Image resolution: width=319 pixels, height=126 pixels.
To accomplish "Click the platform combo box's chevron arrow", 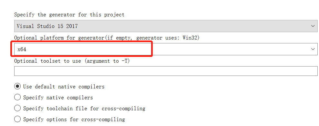I will [313, 49].
